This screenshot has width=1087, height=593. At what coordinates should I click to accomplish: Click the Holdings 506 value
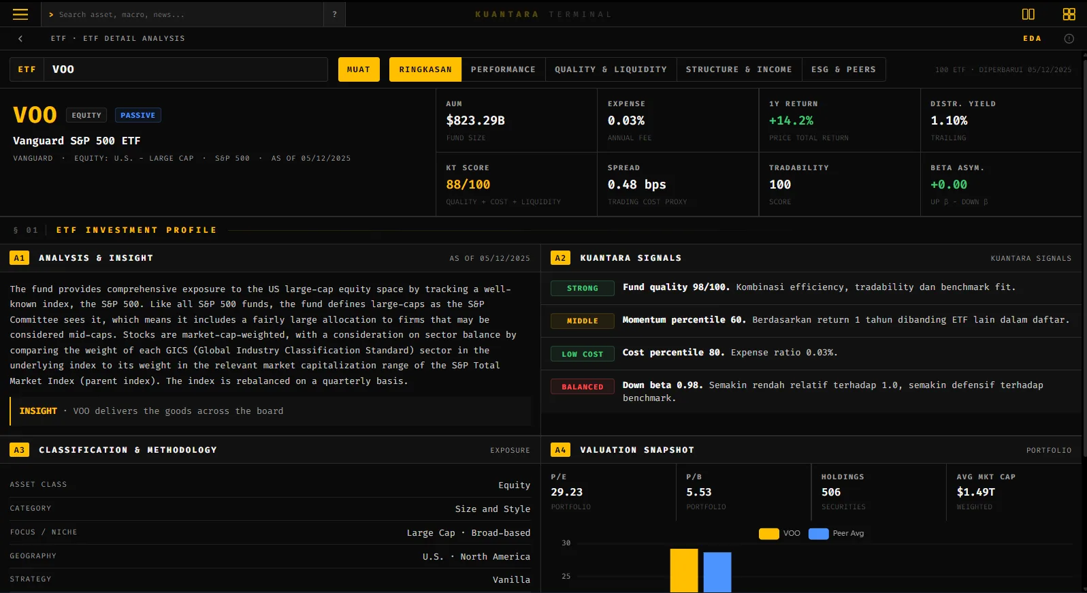point(831,492)
